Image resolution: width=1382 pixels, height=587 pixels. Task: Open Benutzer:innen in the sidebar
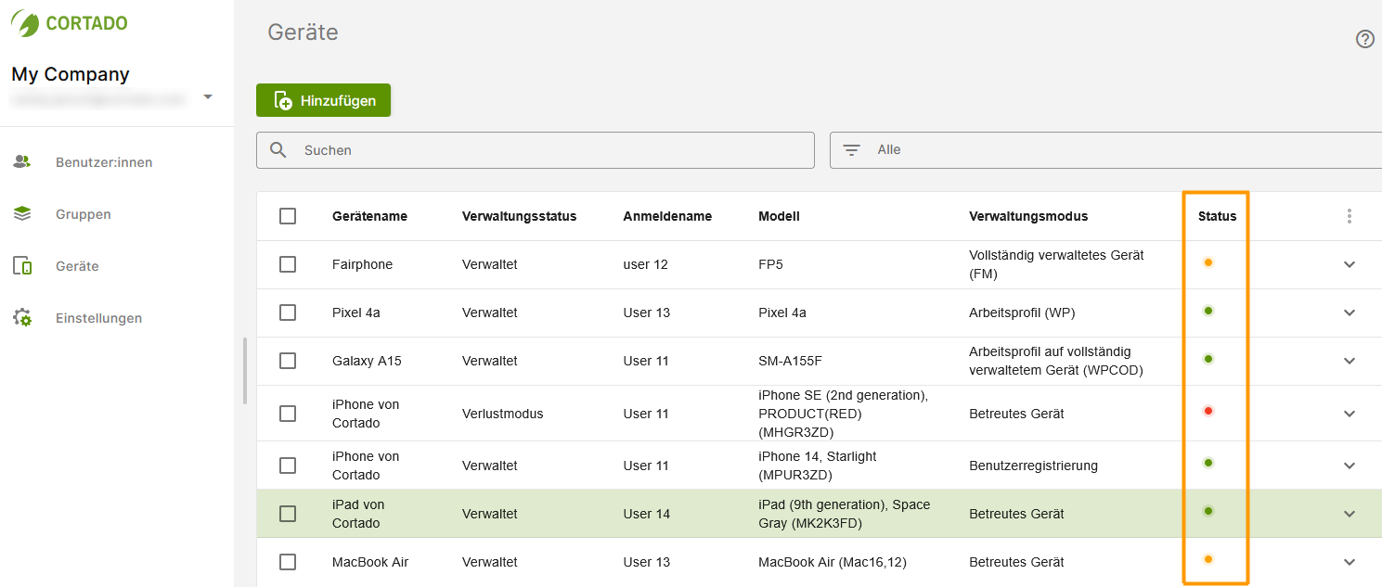pyautogui.click(x=104, y=162)
